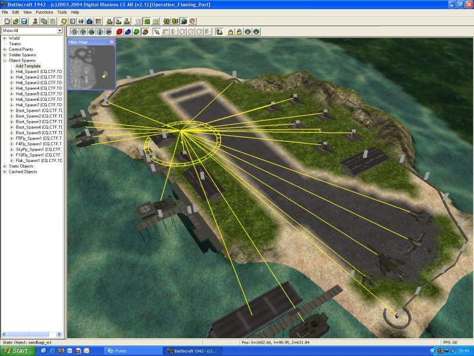Click the color palette icon in toolbar
This screenshot has width=474, height=356.
(x=193, y=21)
